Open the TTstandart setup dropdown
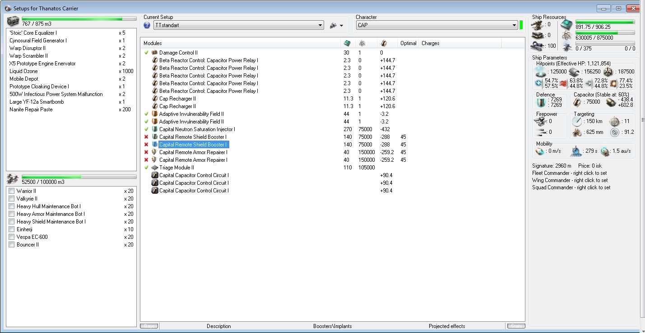 pyautogui.click(x=238, y=25)
